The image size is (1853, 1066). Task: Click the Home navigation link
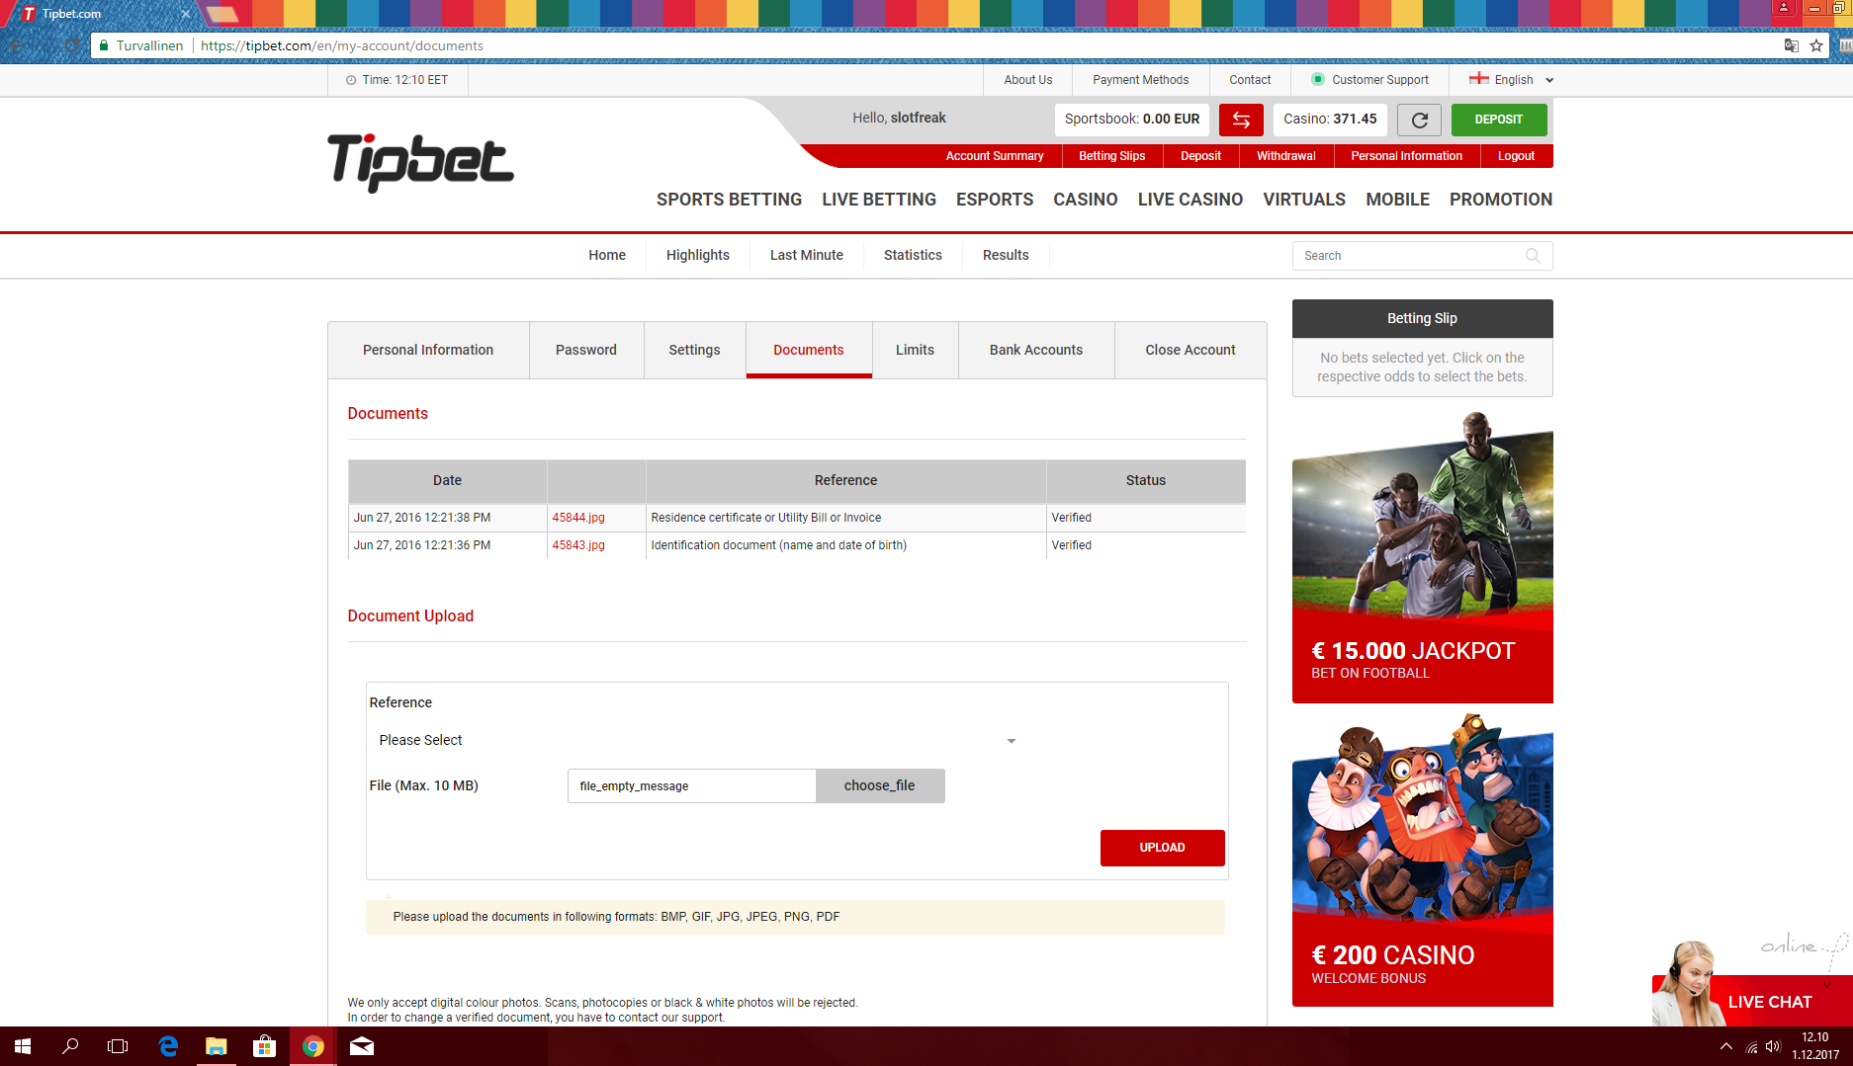[x=607, y=255]
